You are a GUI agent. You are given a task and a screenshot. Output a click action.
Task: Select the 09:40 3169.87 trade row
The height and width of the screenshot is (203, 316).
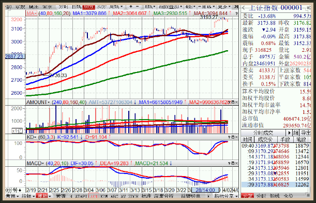tap(275, 146)
